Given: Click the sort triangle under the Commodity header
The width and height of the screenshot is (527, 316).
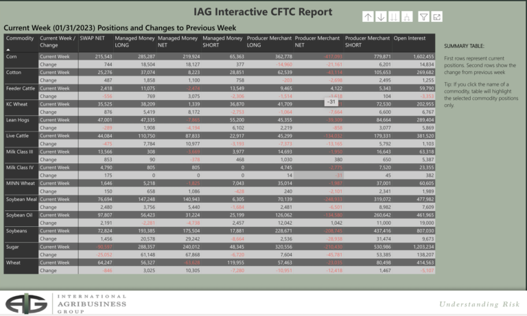Looking at the screenshot, I should [8, 50].
